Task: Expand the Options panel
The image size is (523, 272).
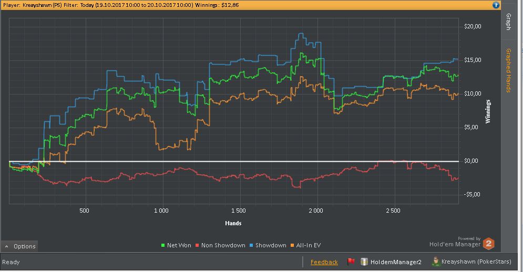Action: click(x=19, y=246)
